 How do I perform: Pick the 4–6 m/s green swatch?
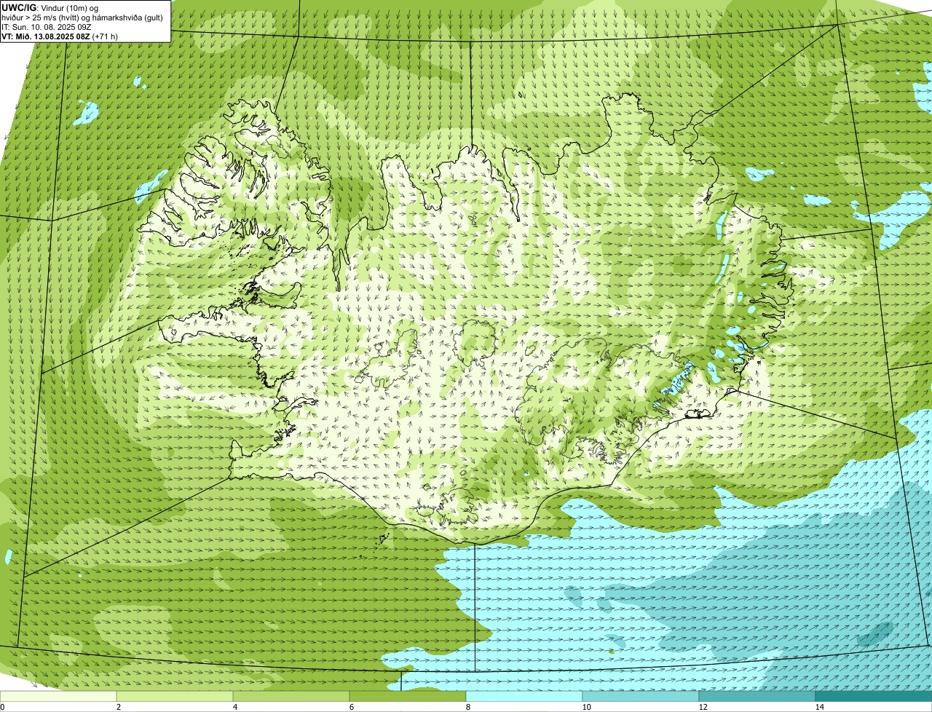coord(291,696)
